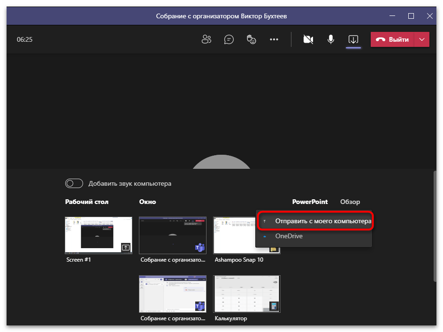Open the Обзор browse dropdown
This screenshot has height=332, width=443.
pos(350,202)
